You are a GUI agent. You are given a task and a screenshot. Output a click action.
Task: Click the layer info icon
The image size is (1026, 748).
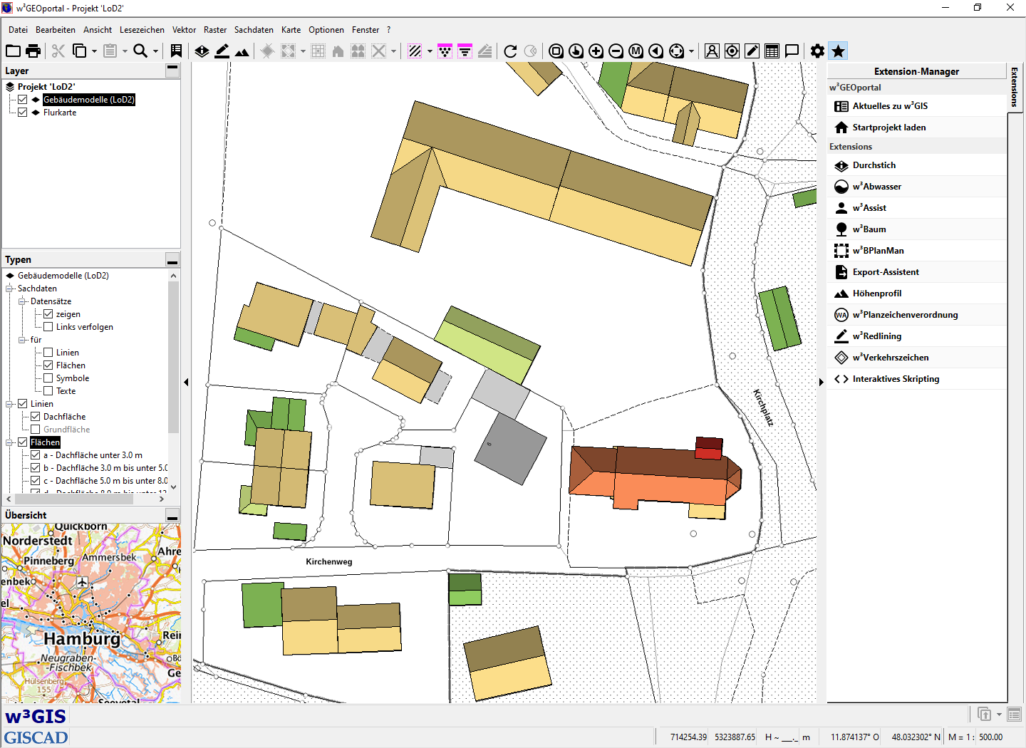[x=202, y=51]
